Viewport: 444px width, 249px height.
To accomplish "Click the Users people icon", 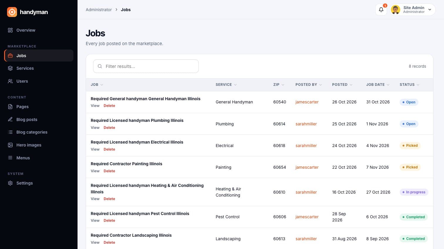I will [10, 81].
